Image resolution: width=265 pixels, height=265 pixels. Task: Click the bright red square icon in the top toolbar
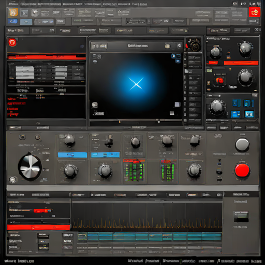[x=254, y=12]
